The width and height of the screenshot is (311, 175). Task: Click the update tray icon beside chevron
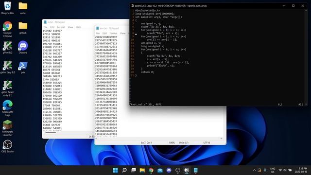(259, 170)
